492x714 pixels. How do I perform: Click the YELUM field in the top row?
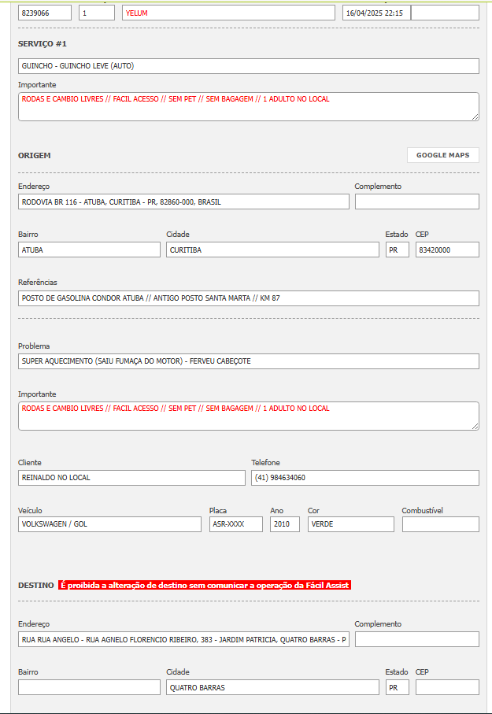228,13
